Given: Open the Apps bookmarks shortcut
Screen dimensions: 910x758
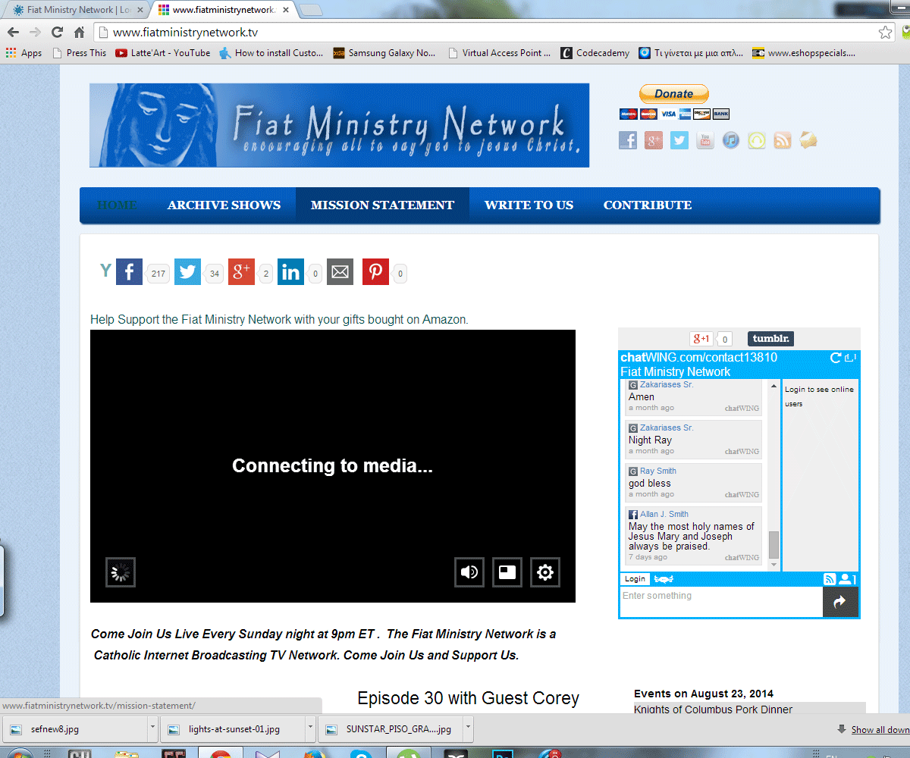Looking at the screenshot, I should [24, 53].
